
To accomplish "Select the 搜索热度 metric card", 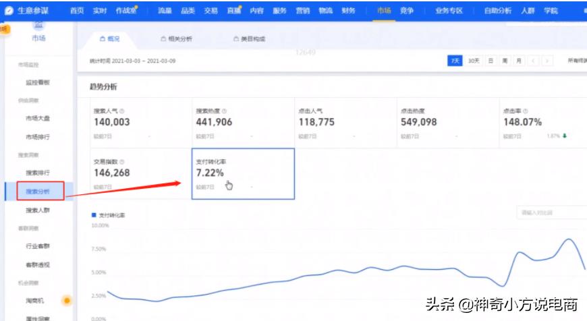I will (244, 123).
